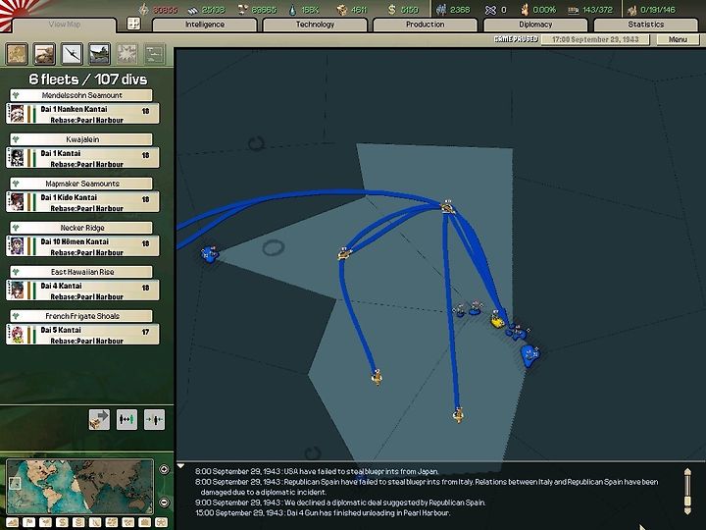
Task: Open the naval forces warship icon
Action: pos(99,54)
